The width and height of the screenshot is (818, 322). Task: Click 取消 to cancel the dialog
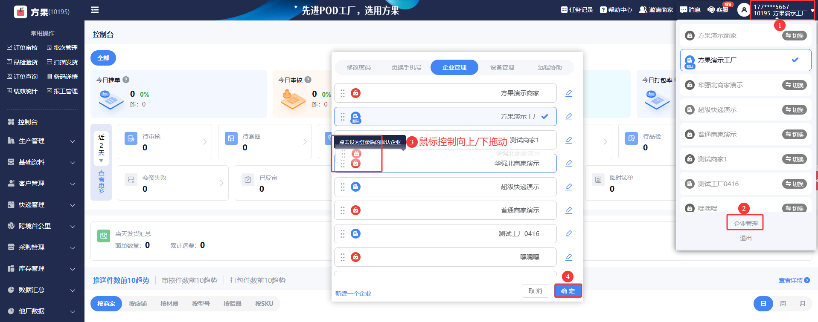click(x=536, y=291)
